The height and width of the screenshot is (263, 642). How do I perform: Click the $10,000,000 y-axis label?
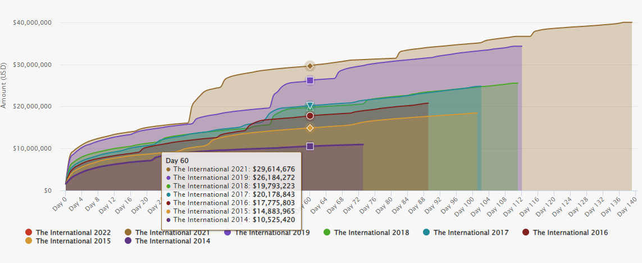33,148
